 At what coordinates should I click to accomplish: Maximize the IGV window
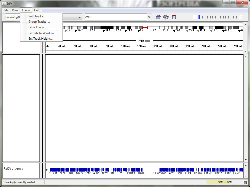(x=233, y=3)
